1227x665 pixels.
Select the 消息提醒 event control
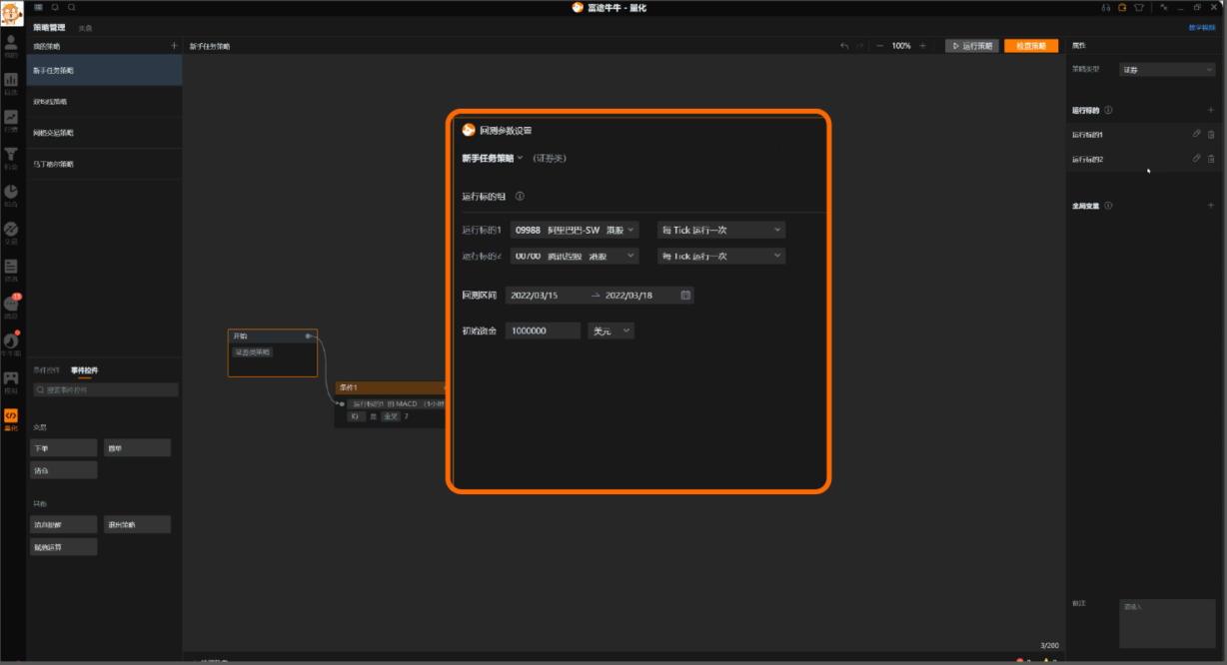64,524
